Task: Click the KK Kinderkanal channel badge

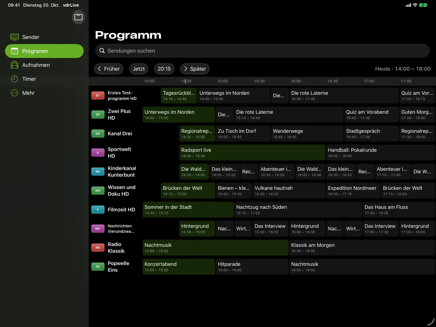Action: tap(98, 172)
